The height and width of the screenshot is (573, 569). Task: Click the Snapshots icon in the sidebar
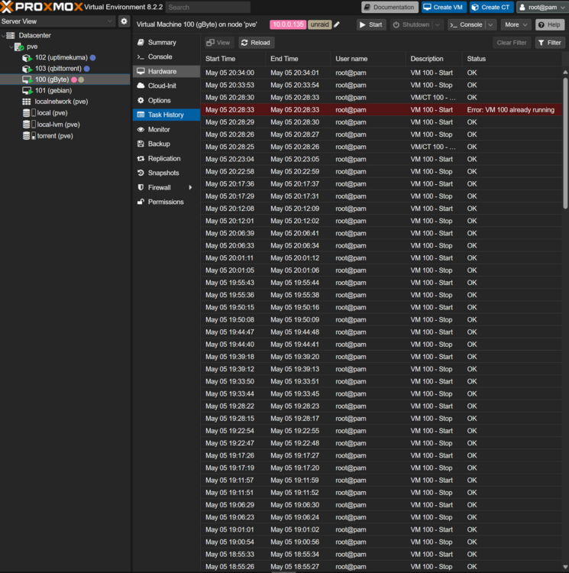141,173
